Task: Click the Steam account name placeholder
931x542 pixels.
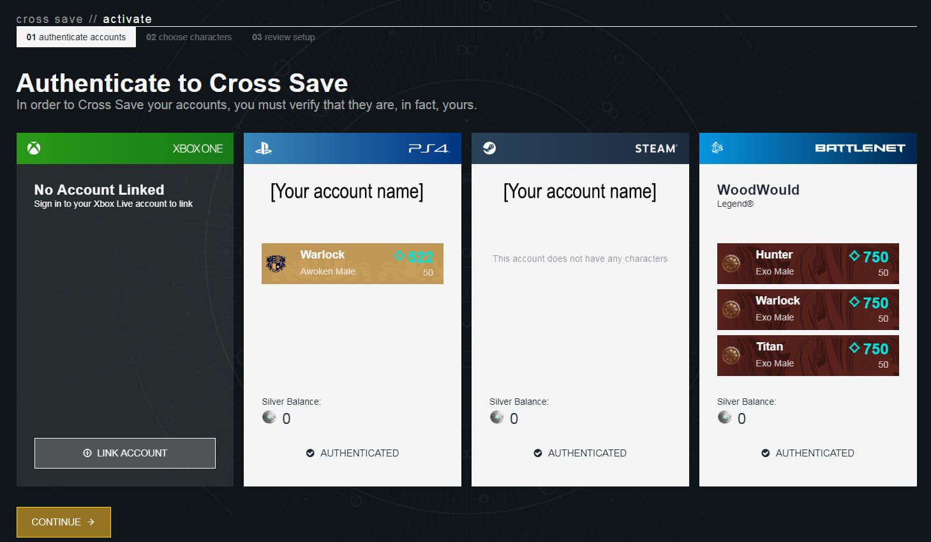Action: tap(580, 191)
